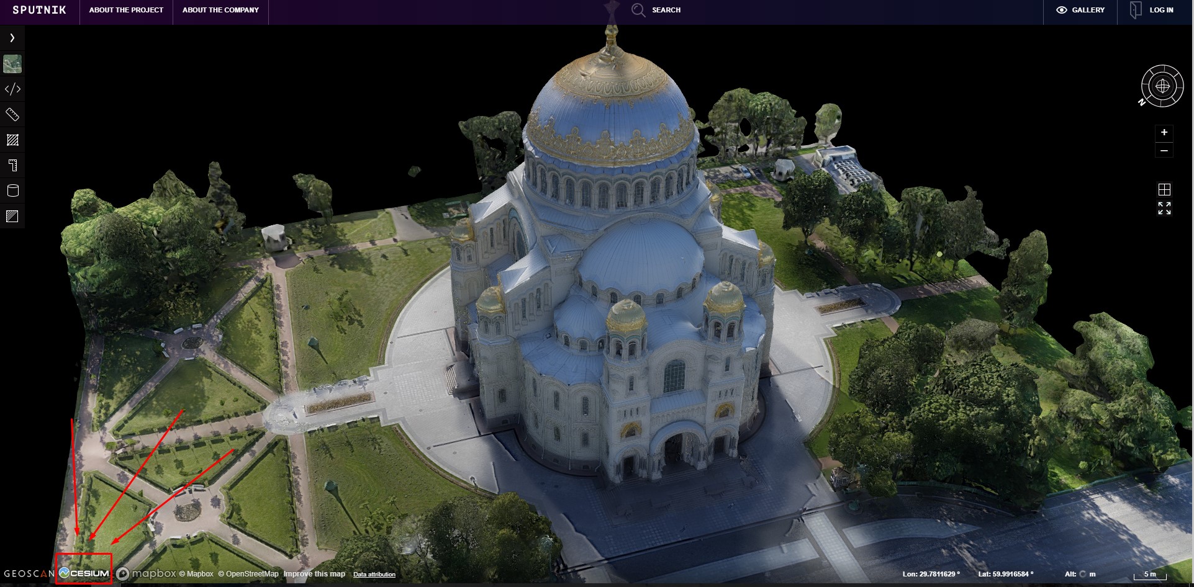Image resolution: width=1194 pixels, height=587 pixels.
Task: Open the About the Project menu
Action: tap(126, 11)
